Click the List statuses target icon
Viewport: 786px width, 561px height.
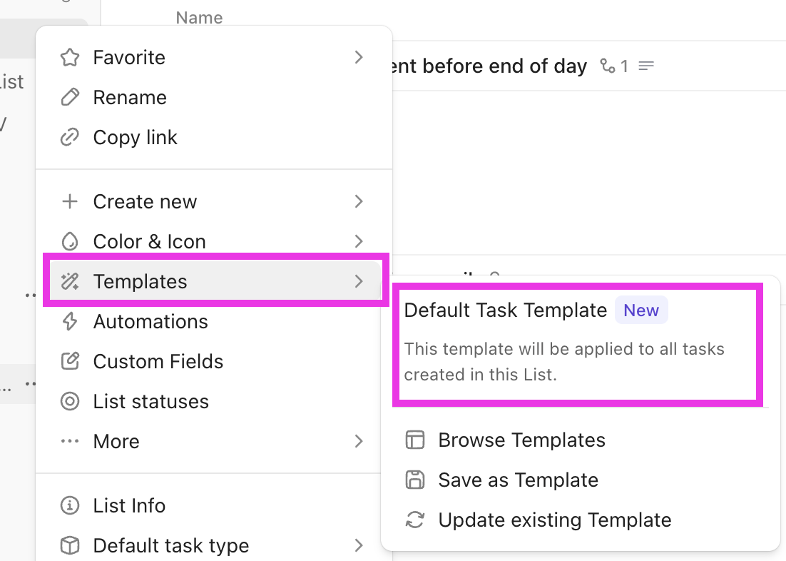pyautogui.click(x=70, y=402)
